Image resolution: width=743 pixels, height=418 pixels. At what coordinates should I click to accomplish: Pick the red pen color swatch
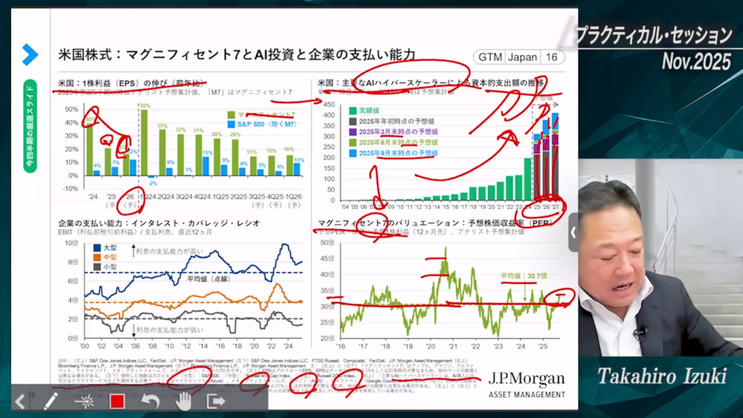pos(118,401)
